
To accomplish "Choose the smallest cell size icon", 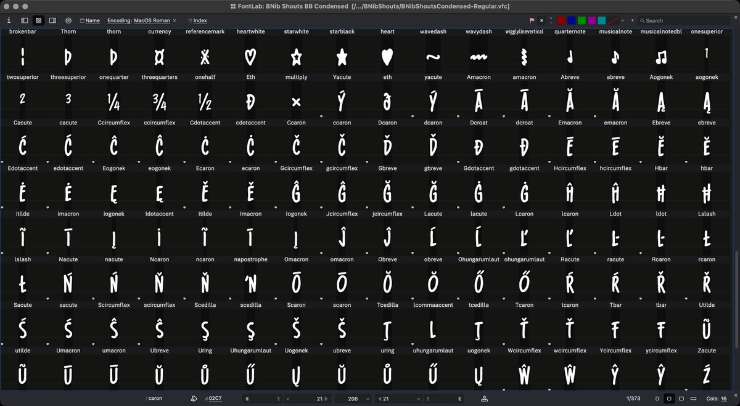I will 657,399.
